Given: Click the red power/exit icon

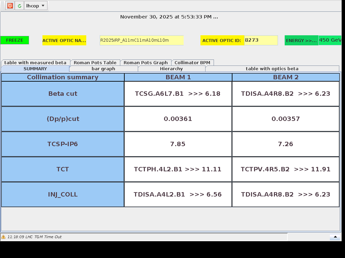Looking at the screenshot, I should [10, 6].
